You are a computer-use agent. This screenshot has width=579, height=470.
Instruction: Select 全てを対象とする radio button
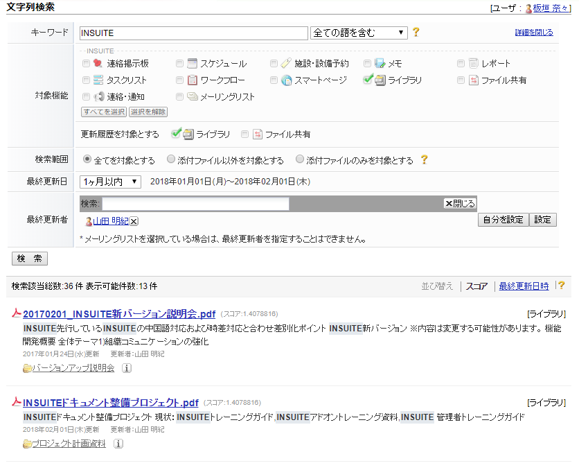(87, 159)
